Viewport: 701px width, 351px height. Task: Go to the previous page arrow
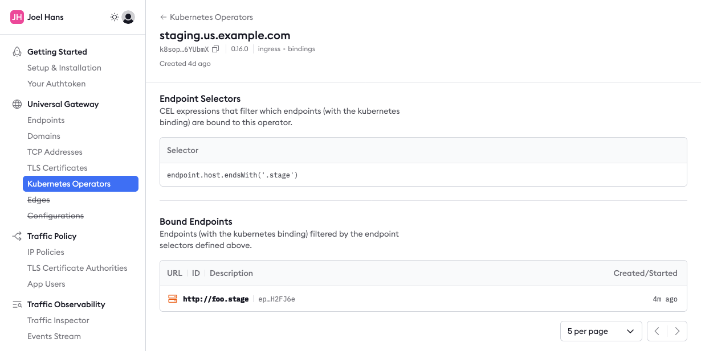(x=657, y=331)
